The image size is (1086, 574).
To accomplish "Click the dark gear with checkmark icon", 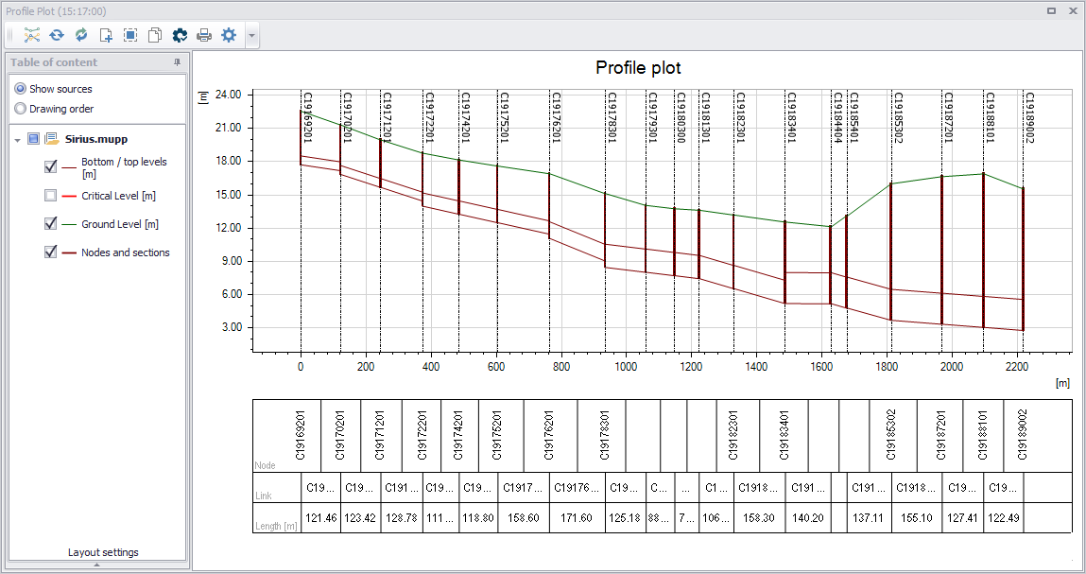I will tap(180, 35).
